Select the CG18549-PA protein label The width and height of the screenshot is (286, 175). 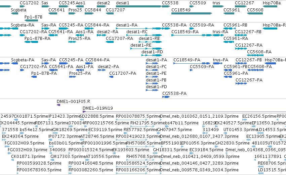(x=187, y=60)
